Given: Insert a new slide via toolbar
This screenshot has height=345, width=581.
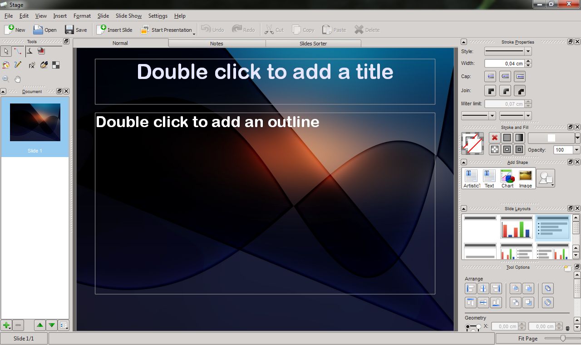Looking at the screenshot, I should tap(115, 30).
